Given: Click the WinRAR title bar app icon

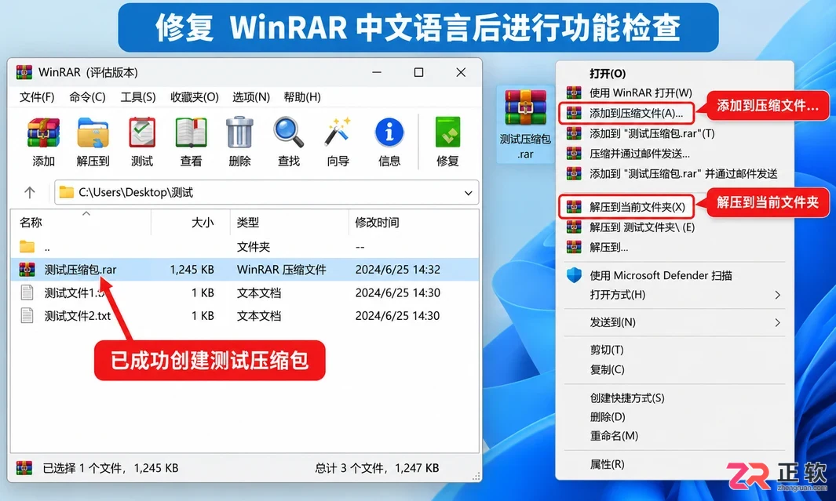Looking at the screenshot, I should click(x=24, y=72).
